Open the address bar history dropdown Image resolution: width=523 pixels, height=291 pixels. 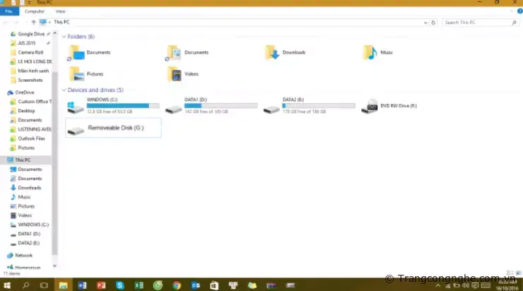coord(425,23)
